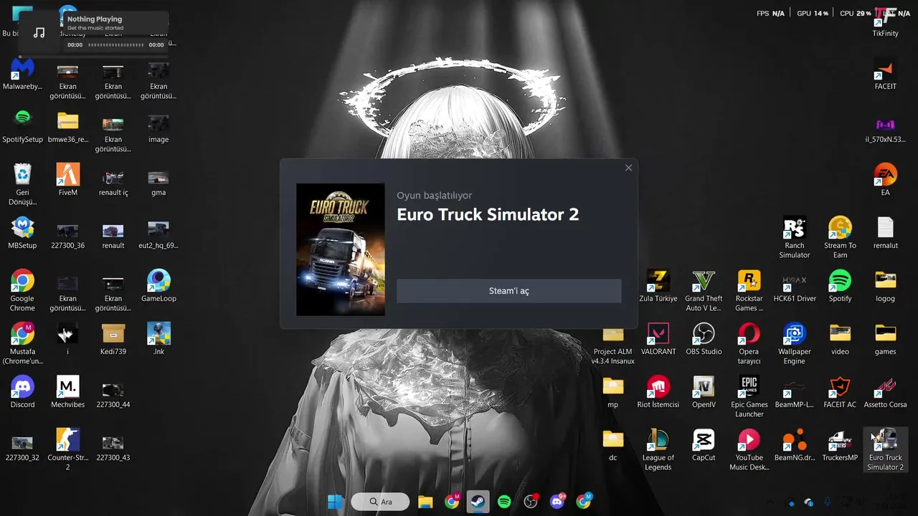Select the Euro Truck Simulator 2 desktop shortcut

click(886, 450)
